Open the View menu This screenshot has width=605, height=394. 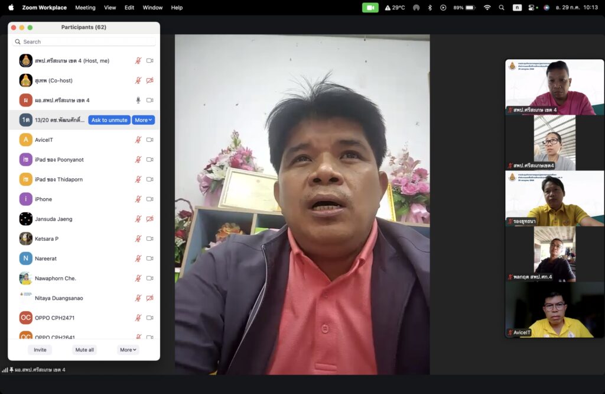click(x=110, y=8)
